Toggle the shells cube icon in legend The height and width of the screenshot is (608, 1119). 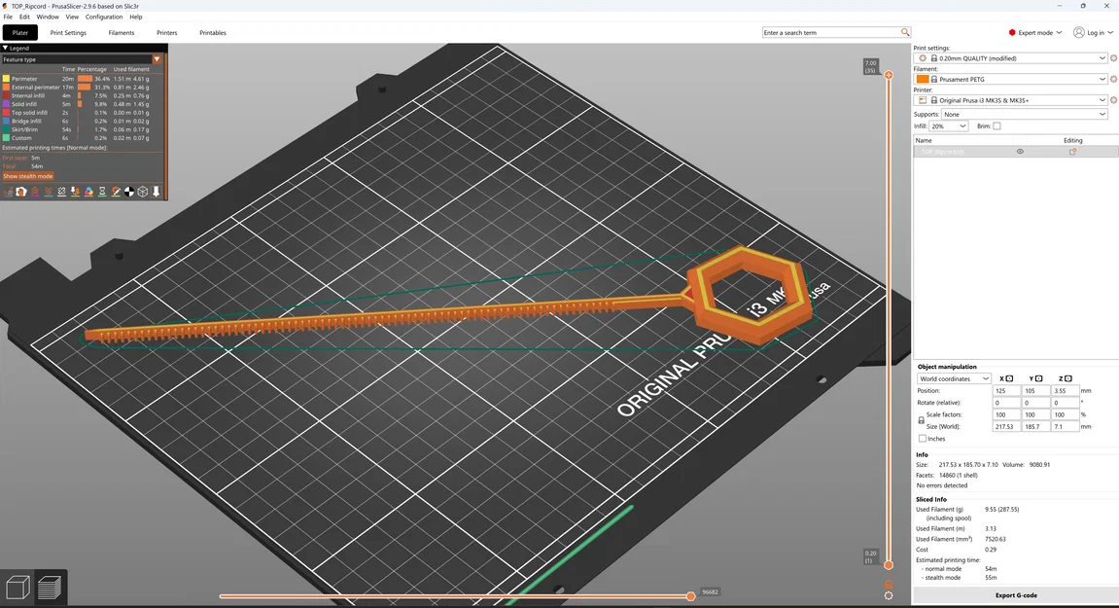click(x=143, y=192)
